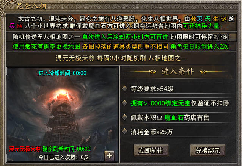242x166 pixels.
Task: Click the green 可获神秘力量 text
Action: click(x=201, y=26)
